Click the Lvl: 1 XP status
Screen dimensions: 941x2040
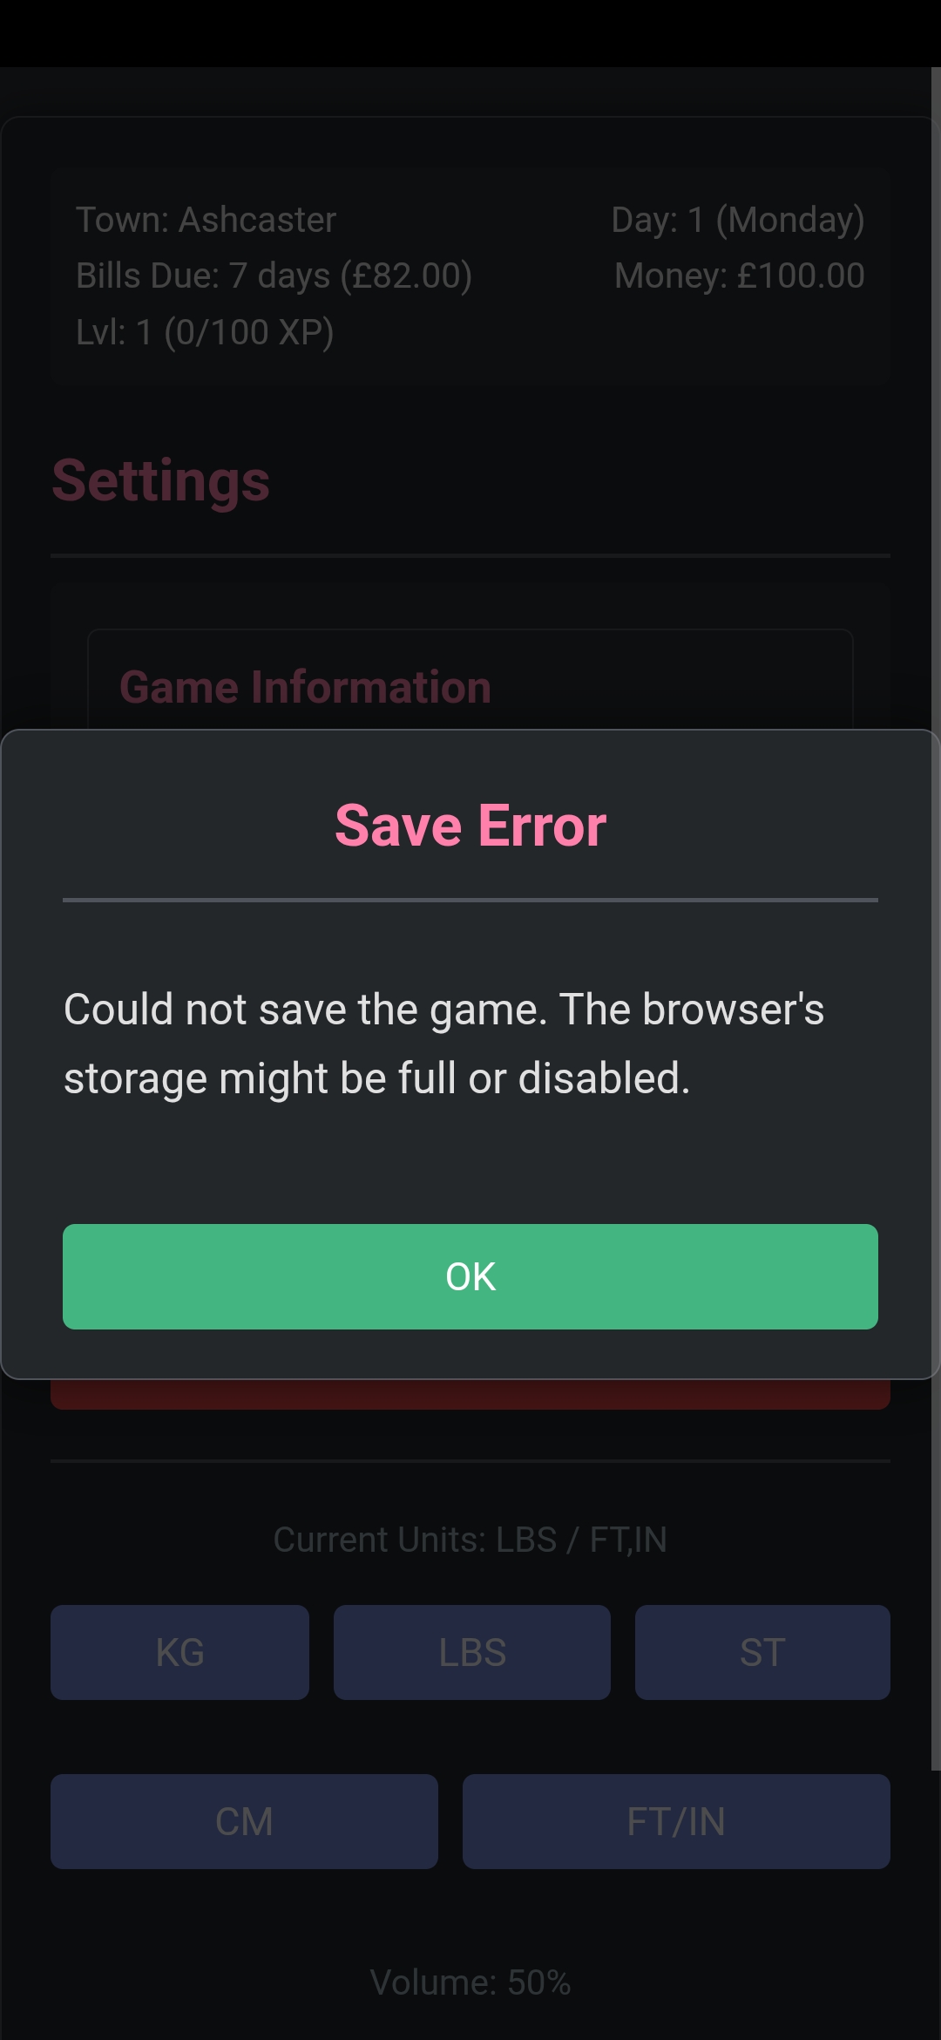[205, 332]
